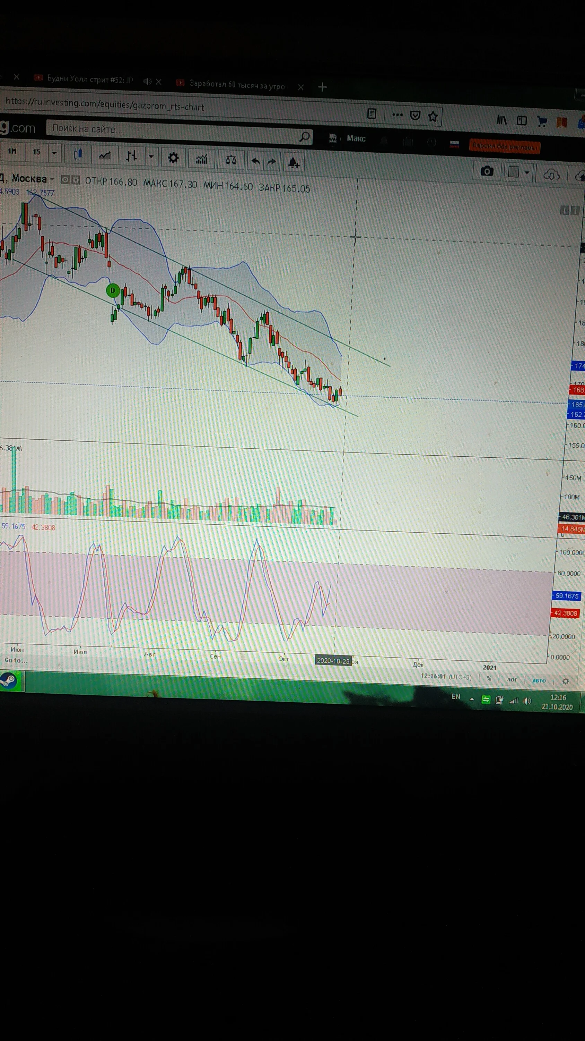Open axis settings gear at chart bottom
Screen dimensions: 585x1041
point(566,682)
